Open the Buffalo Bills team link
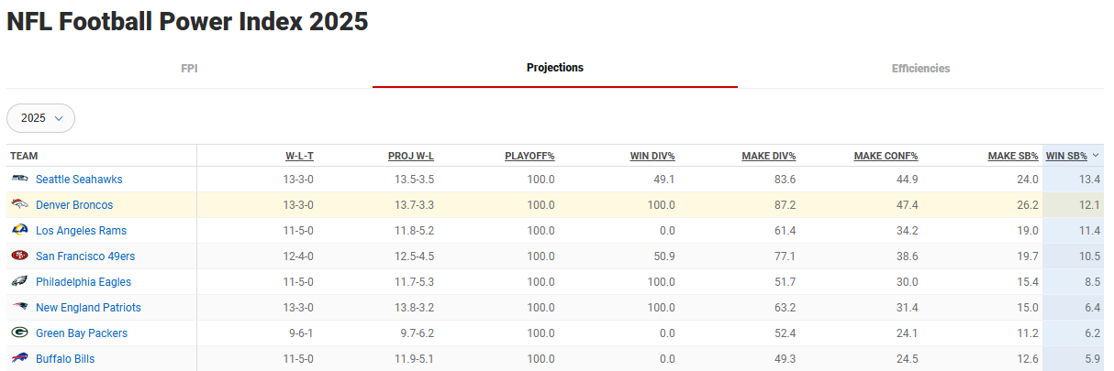Viewport: 1114px width, 371px height. click(x=65, y=359)
